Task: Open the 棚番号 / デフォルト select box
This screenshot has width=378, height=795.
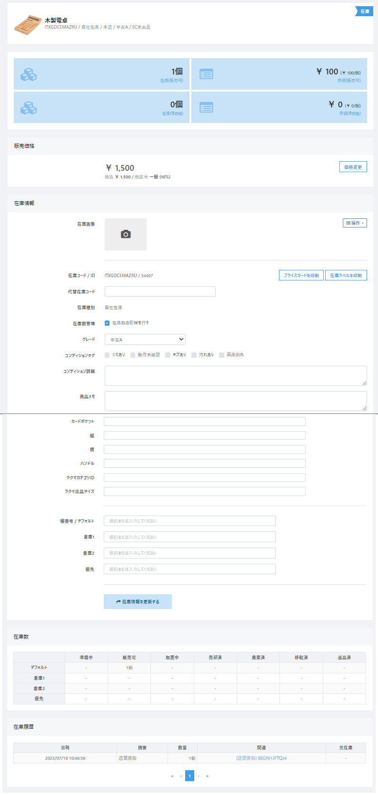Action: coord(189,521)
